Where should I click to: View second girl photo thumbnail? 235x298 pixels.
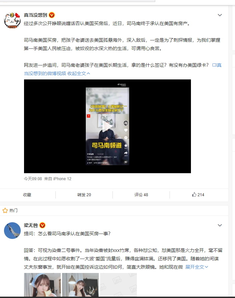tap(80, 285)
